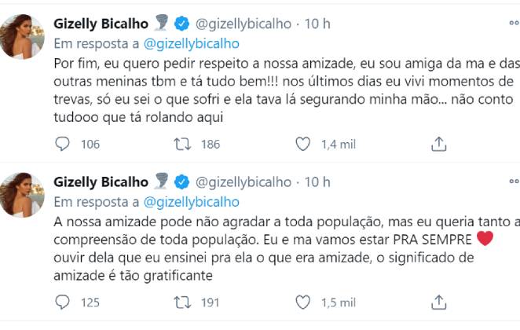Click the @gizellybicalho handle in first tweet header
The image size is (520, 330).
click(242, 23)
